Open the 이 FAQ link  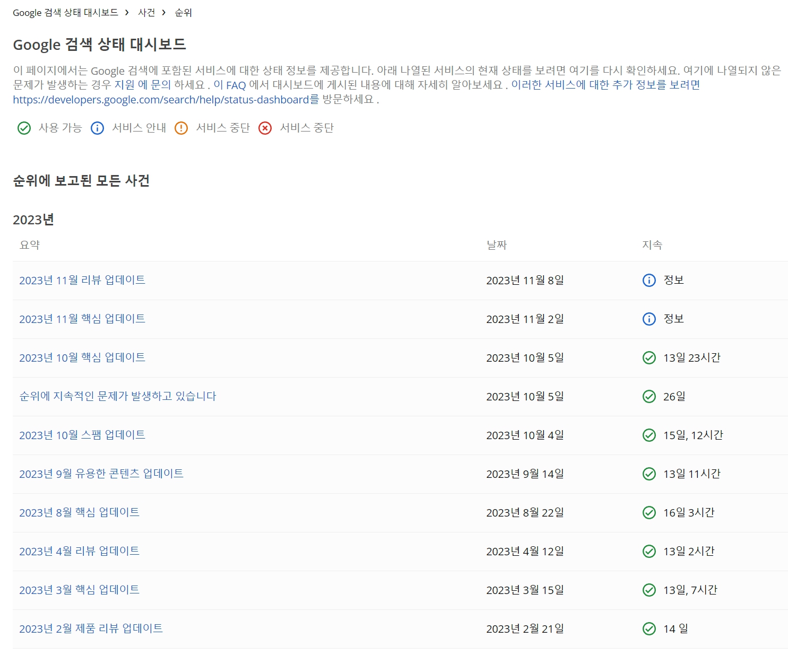(x=230, y=85)
